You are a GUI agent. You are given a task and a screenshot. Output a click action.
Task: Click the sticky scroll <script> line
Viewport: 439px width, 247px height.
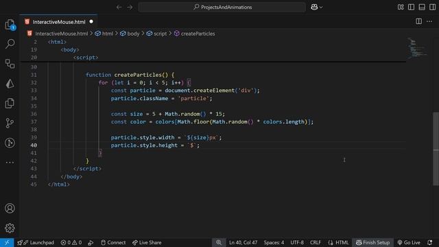pos(86,58)
